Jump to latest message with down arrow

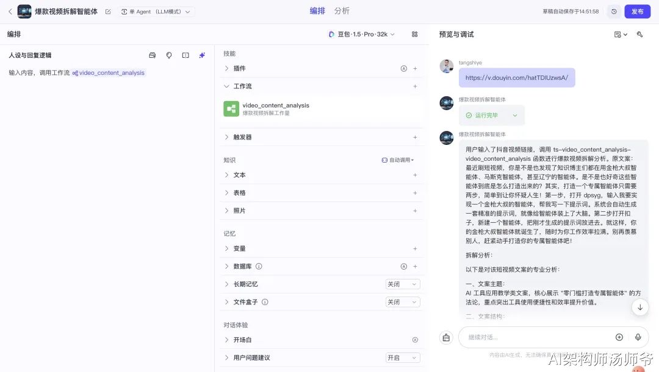coord(639,307)
